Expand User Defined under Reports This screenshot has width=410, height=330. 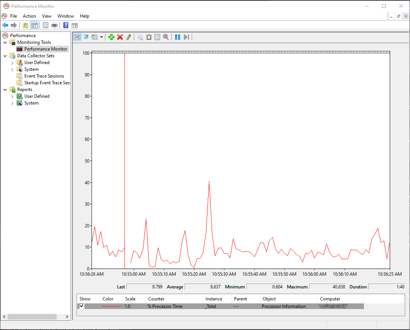coord(12,96)
